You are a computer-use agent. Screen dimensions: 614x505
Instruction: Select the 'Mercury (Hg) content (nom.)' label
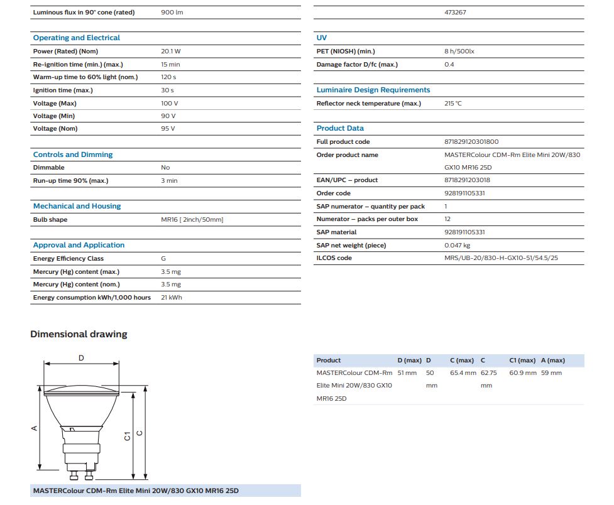click(x=77, y=285)
